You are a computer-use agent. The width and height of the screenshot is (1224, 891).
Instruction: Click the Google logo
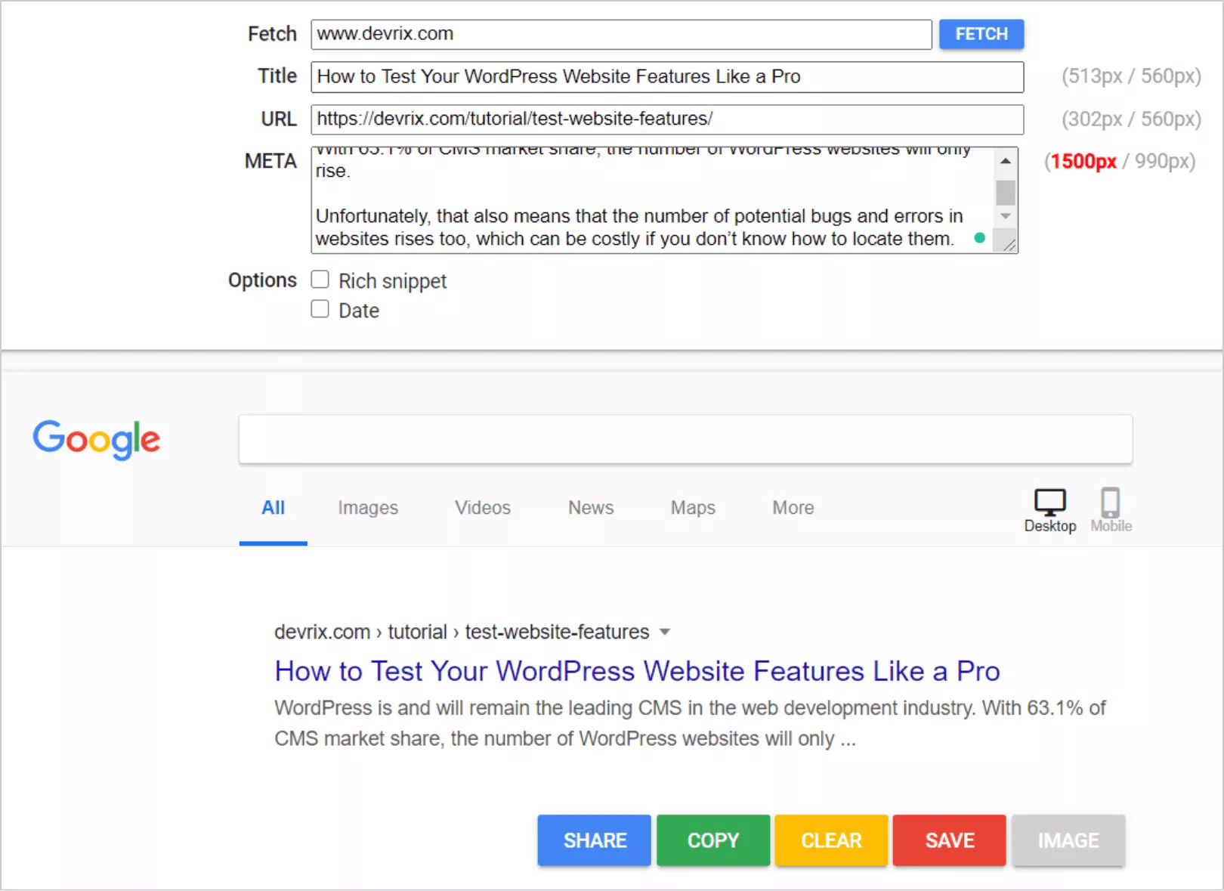click(96, 439)
